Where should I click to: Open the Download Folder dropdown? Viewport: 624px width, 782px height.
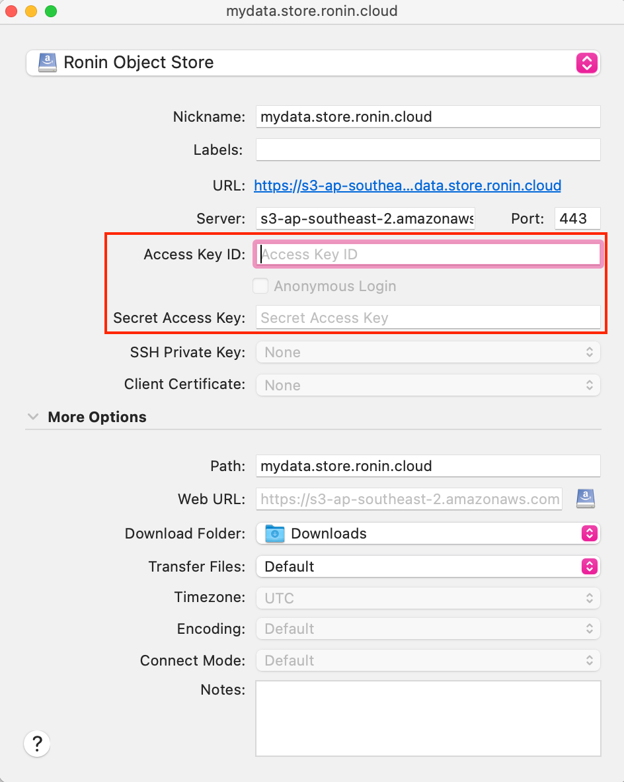[x=428, y=534]
